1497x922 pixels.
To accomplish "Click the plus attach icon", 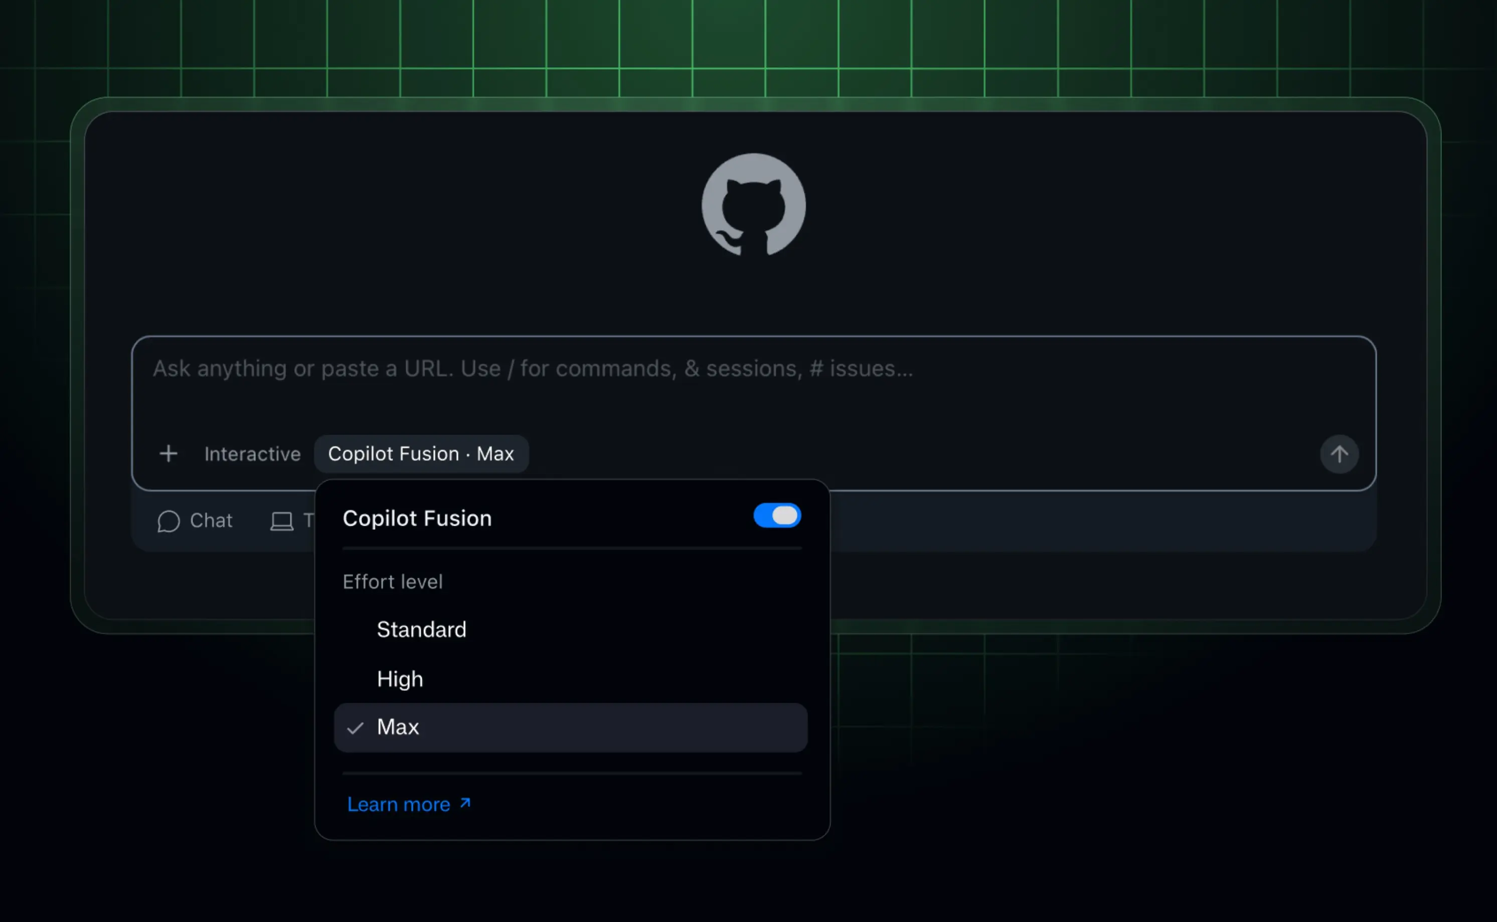I will [168, 453].
